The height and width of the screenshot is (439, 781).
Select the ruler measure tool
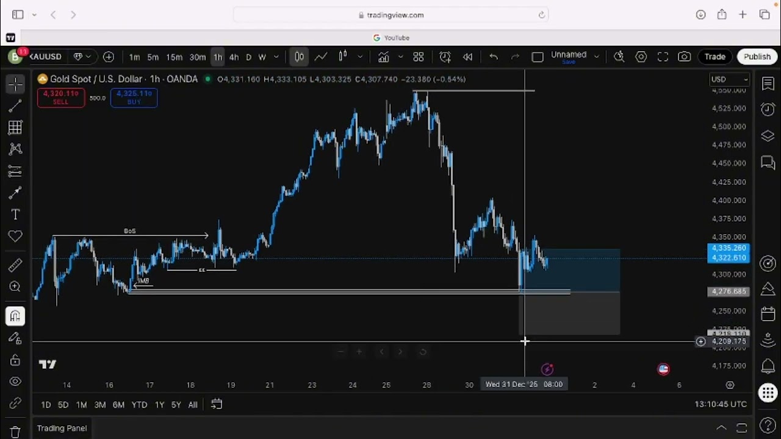tap(15, 265)
